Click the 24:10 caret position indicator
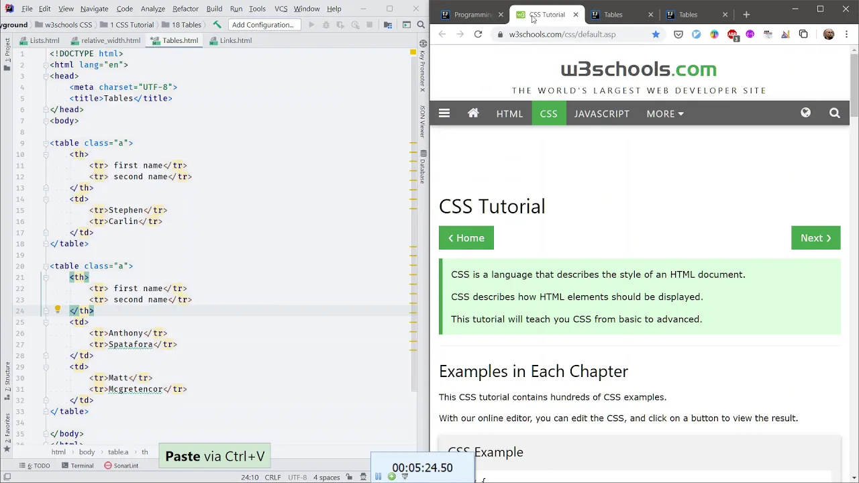Viewport: 859px width, 483px height. click(250, 477)
